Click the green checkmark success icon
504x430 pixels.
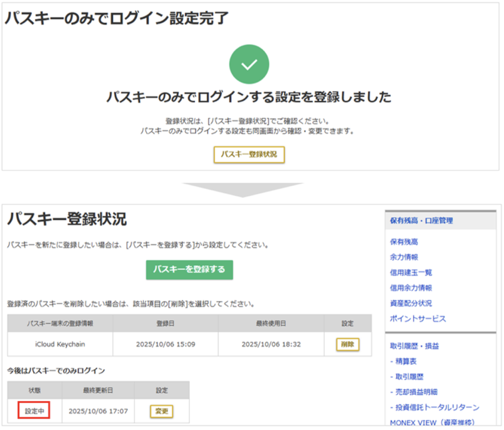[x=249, y=64]
